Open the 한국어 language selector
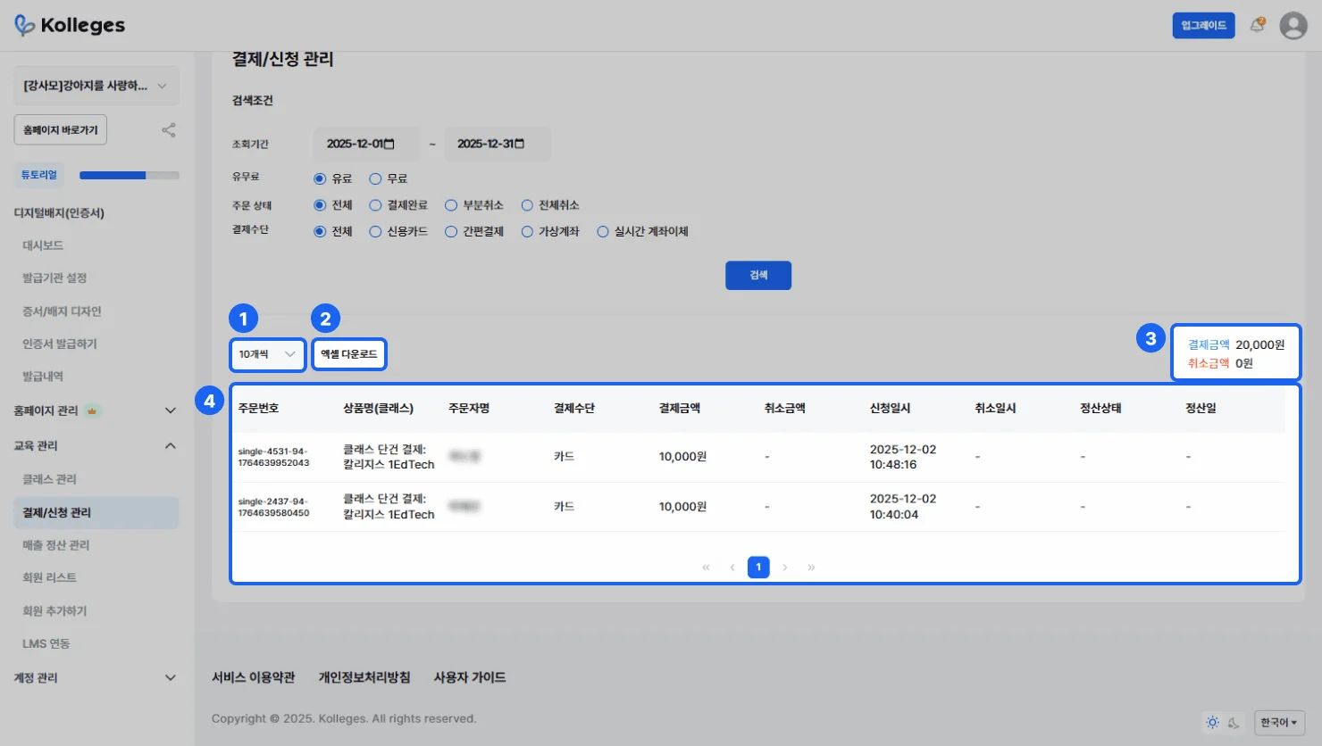The width and height of the screenshot is (1322, 746). [1279, 722]
